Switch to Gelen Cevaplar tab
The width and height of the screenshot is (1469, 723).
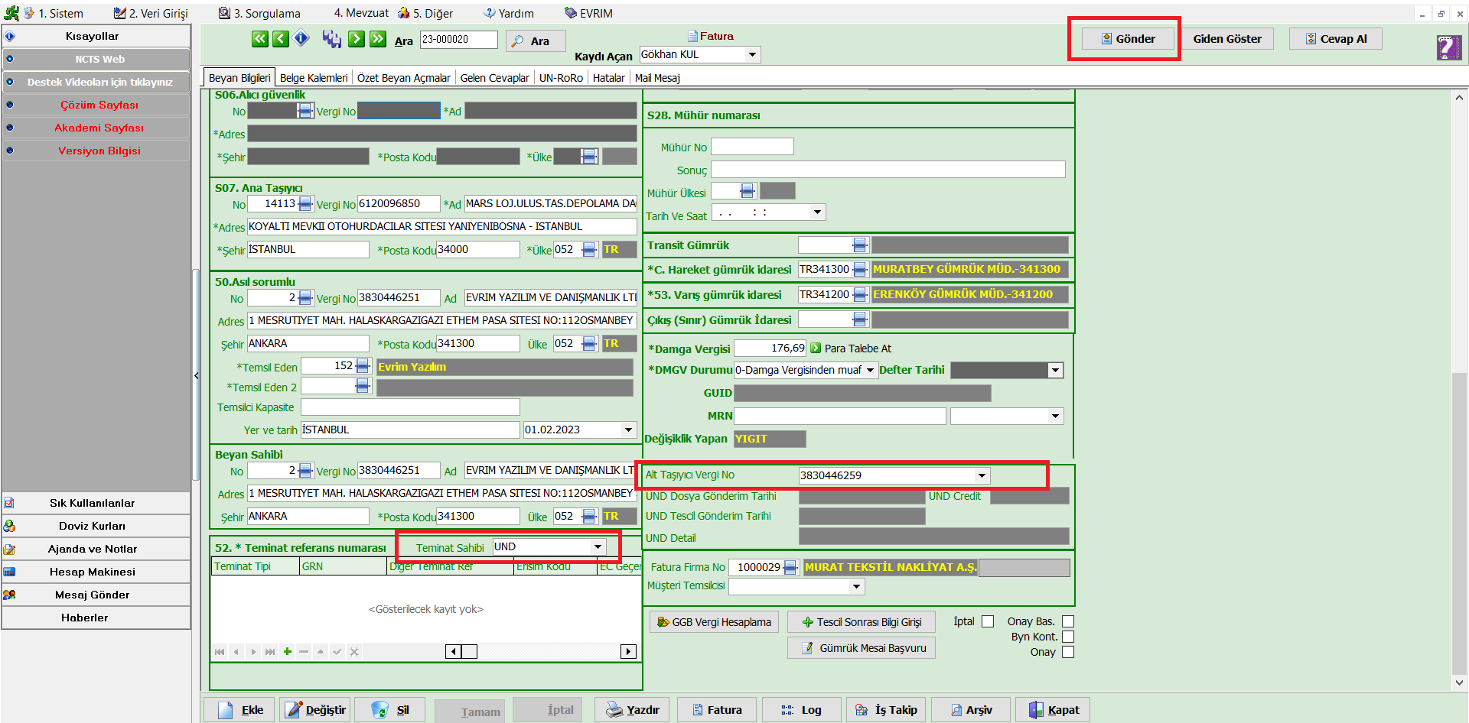click(494, 78)
